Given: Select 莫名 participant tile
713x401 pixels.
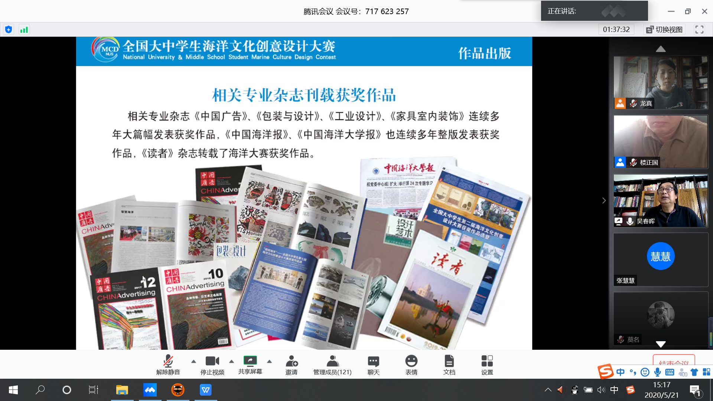Looking at the screenshot, I should [661, 319].
